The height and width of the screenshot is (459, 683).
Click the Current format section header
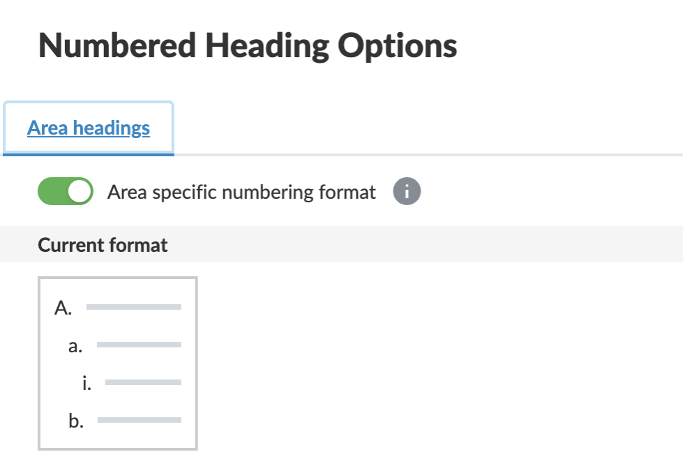tap(103, 245)
